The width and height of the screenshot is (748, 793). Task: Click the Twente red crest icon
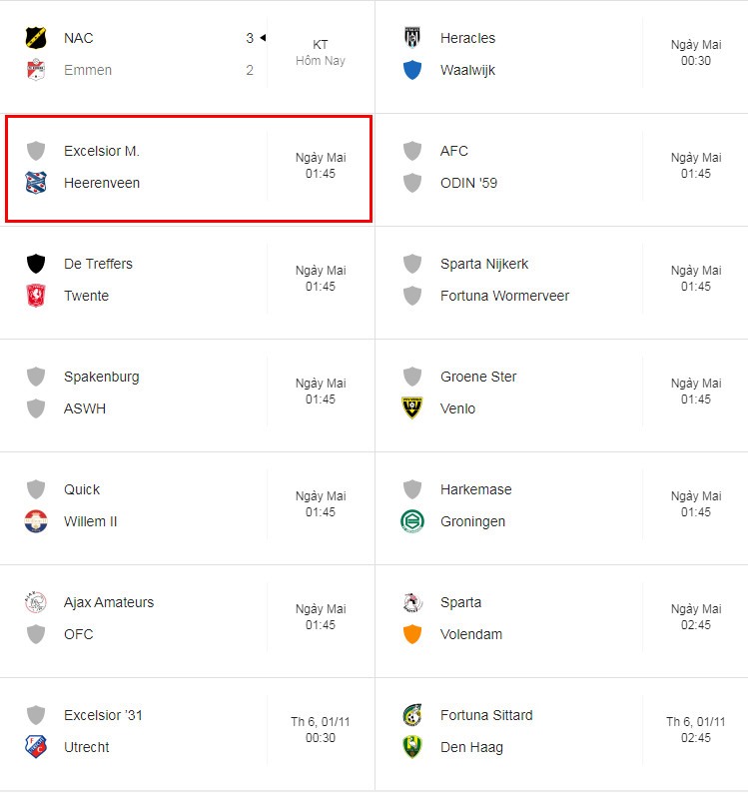coord(36,296)
